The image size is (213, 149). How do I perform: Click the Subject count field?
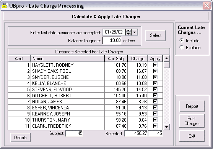[x=74, y=133]
